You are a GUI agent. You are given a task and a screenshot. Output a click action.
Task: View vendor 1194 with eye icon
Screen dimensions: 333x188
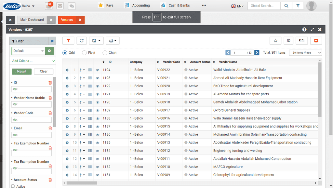tap(98, 70)
